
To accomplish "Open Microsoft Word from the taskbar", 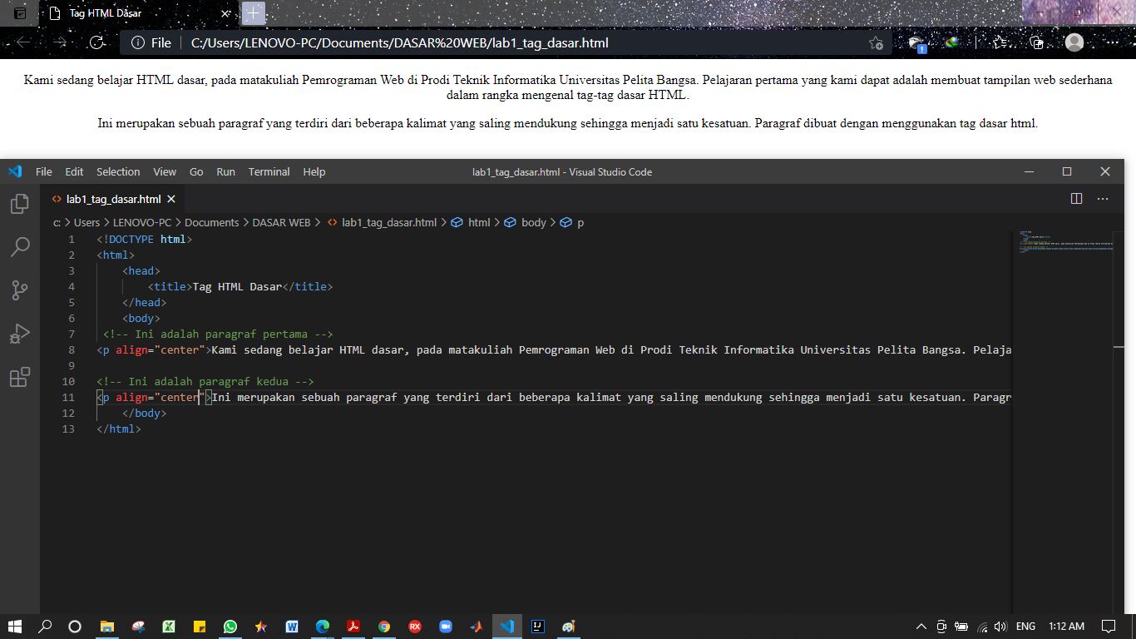I will pyautogui.click(x=292, y=627).
